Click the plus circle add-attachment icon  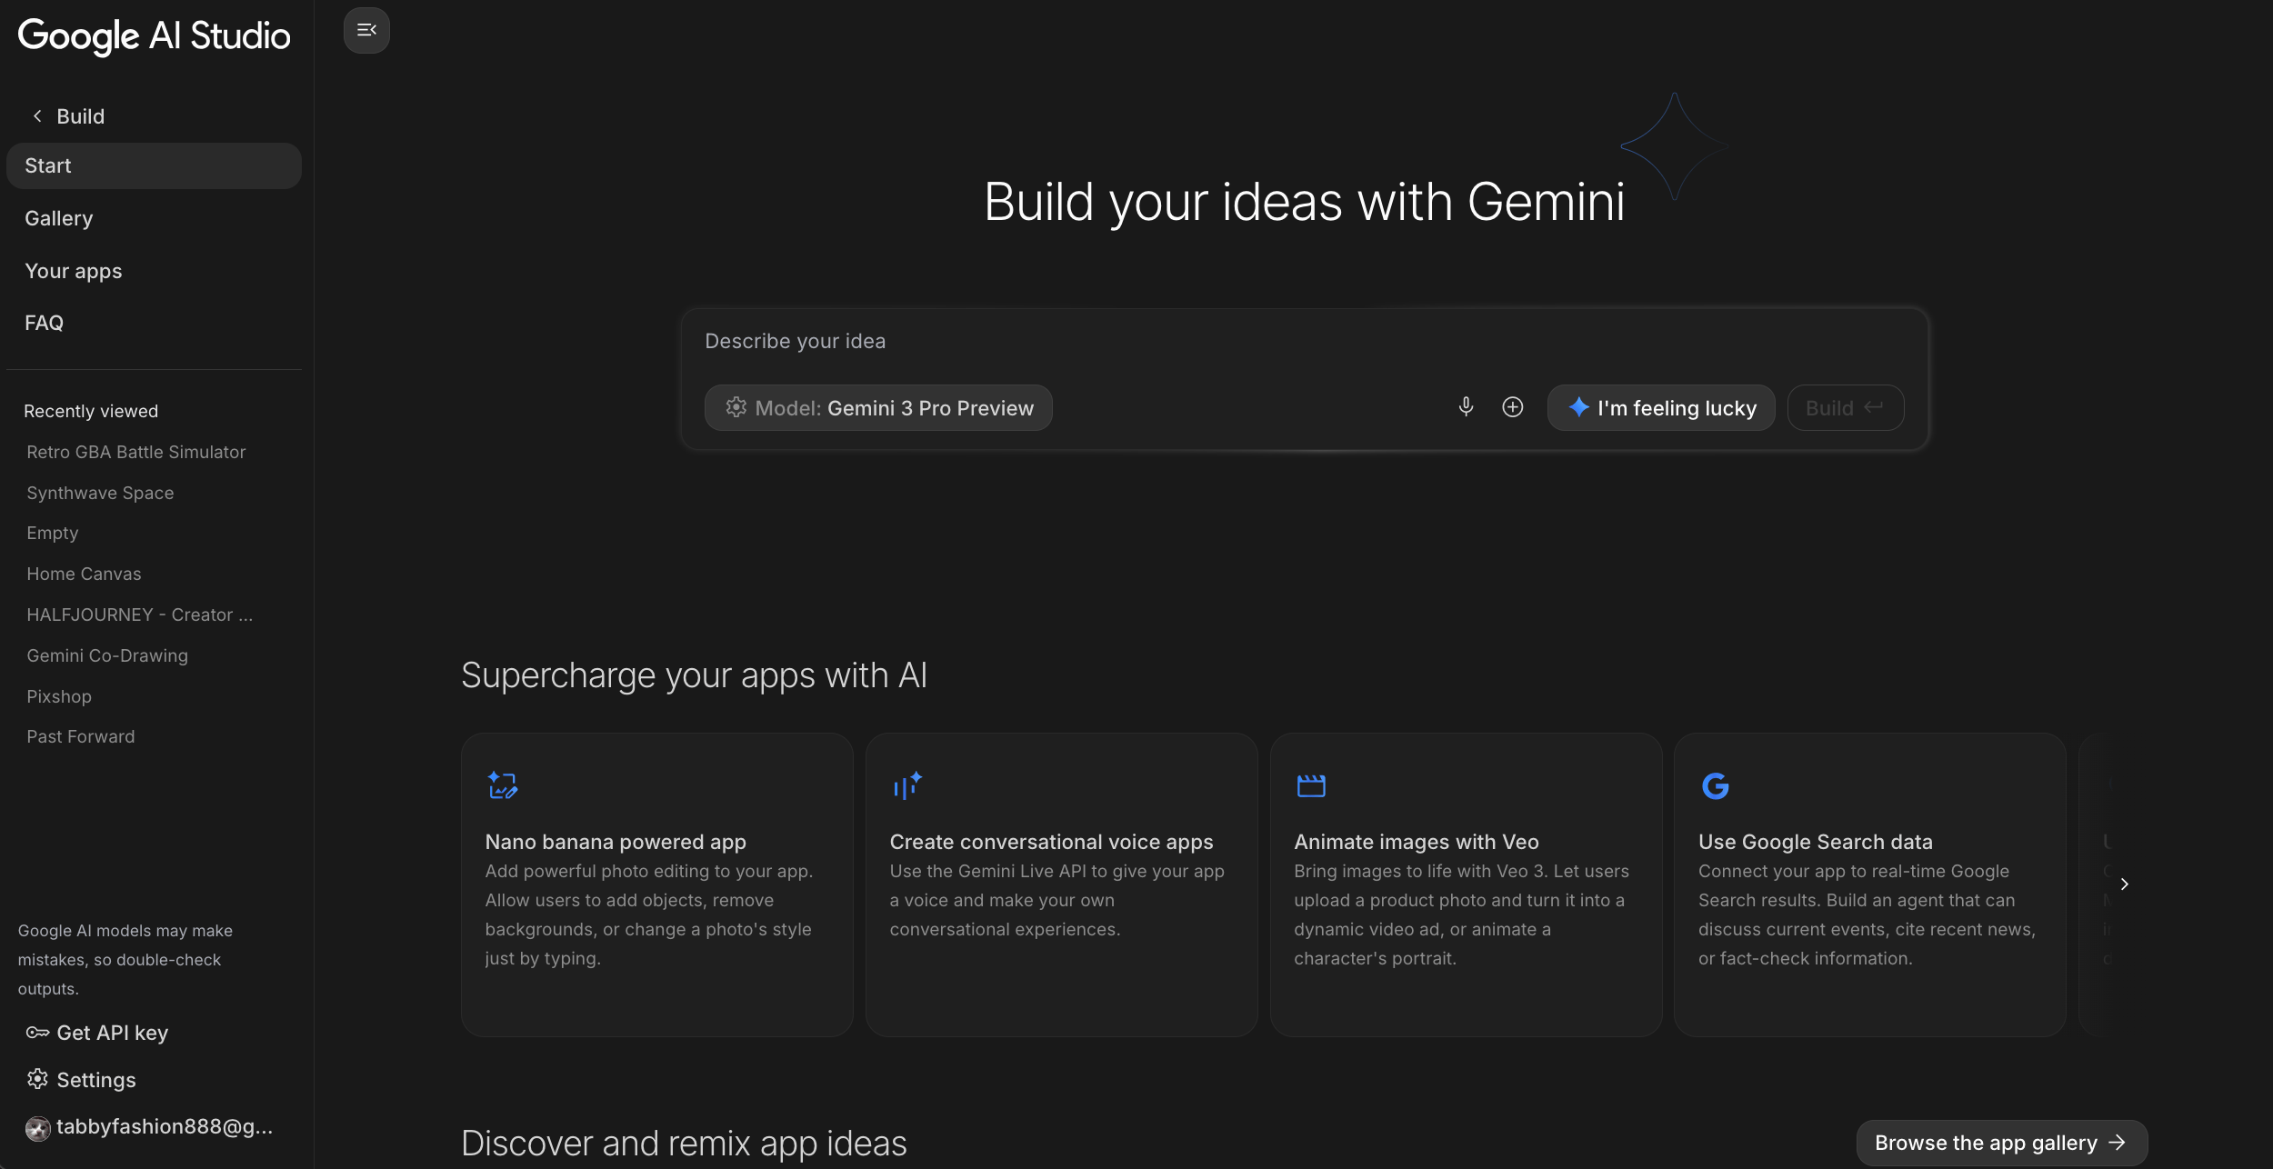[x=1513, y=407]
